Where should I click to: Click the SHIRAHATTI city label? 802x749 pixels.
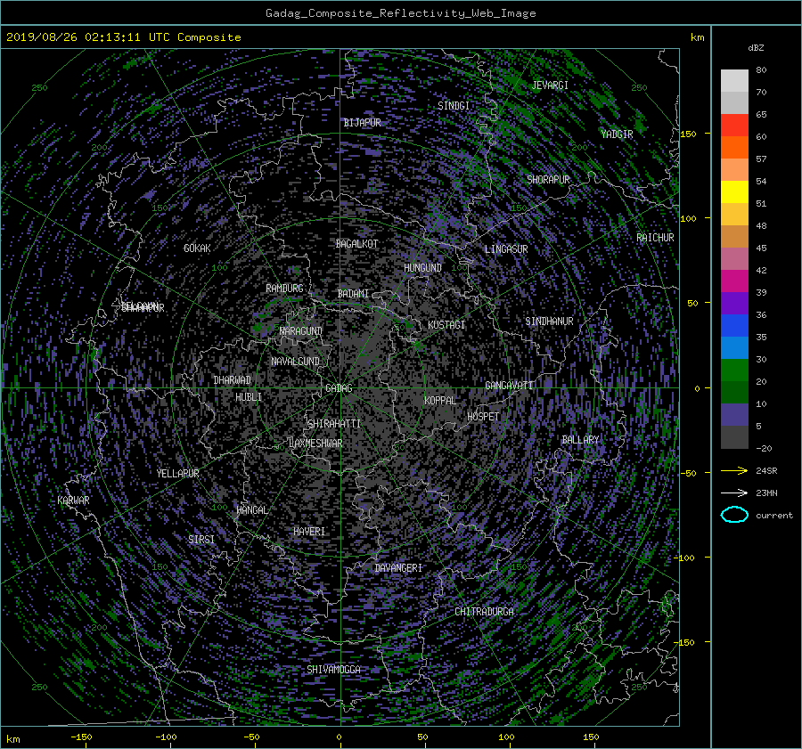[334, 424]
